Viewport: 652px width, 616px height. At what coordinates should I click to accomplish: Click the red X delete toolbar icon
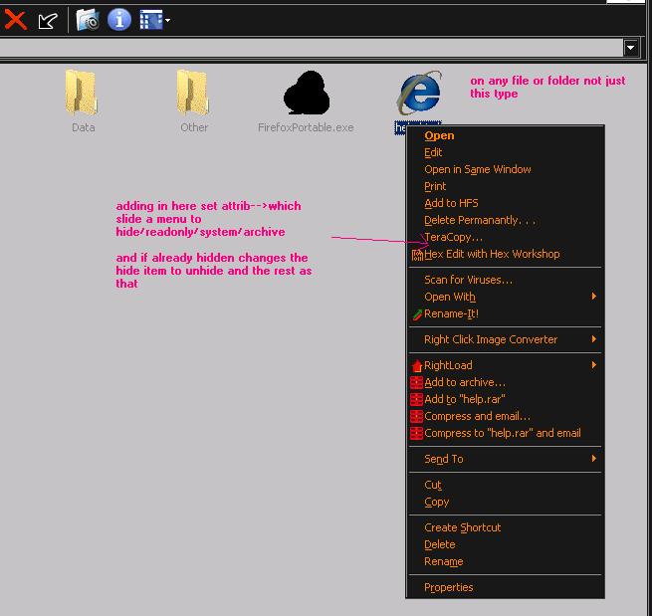(x=15, y=19)
